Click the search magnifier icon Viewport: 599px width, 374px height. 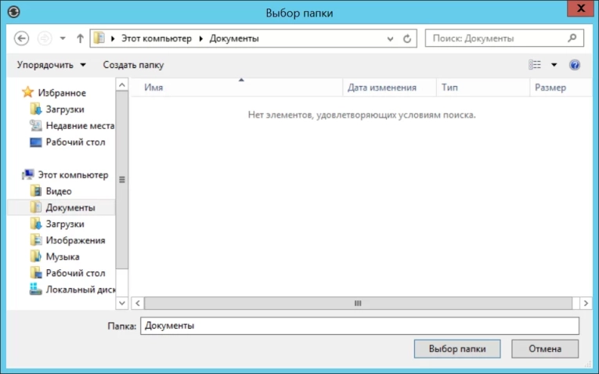click(572, 38)
